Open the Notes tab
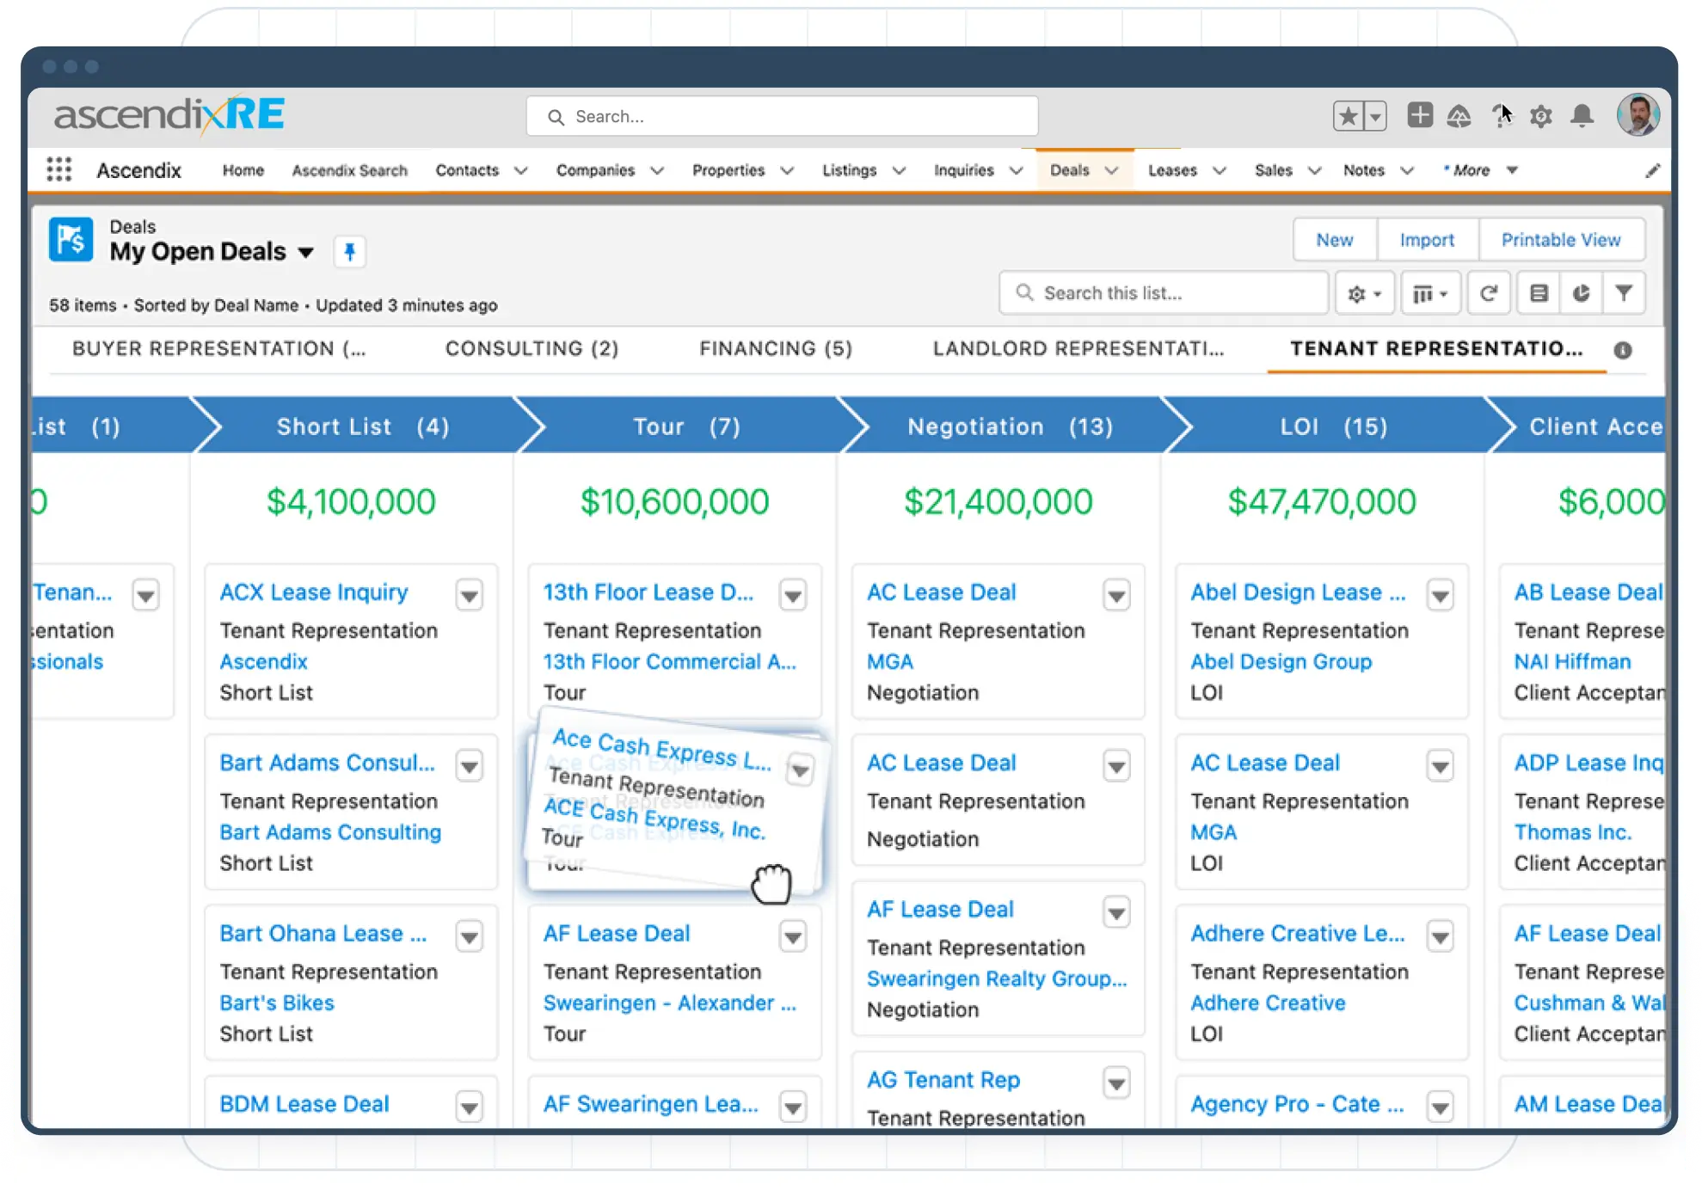Viewport: 1702px width, 1190px height. pyautogui.click(x=1364, y=170)
